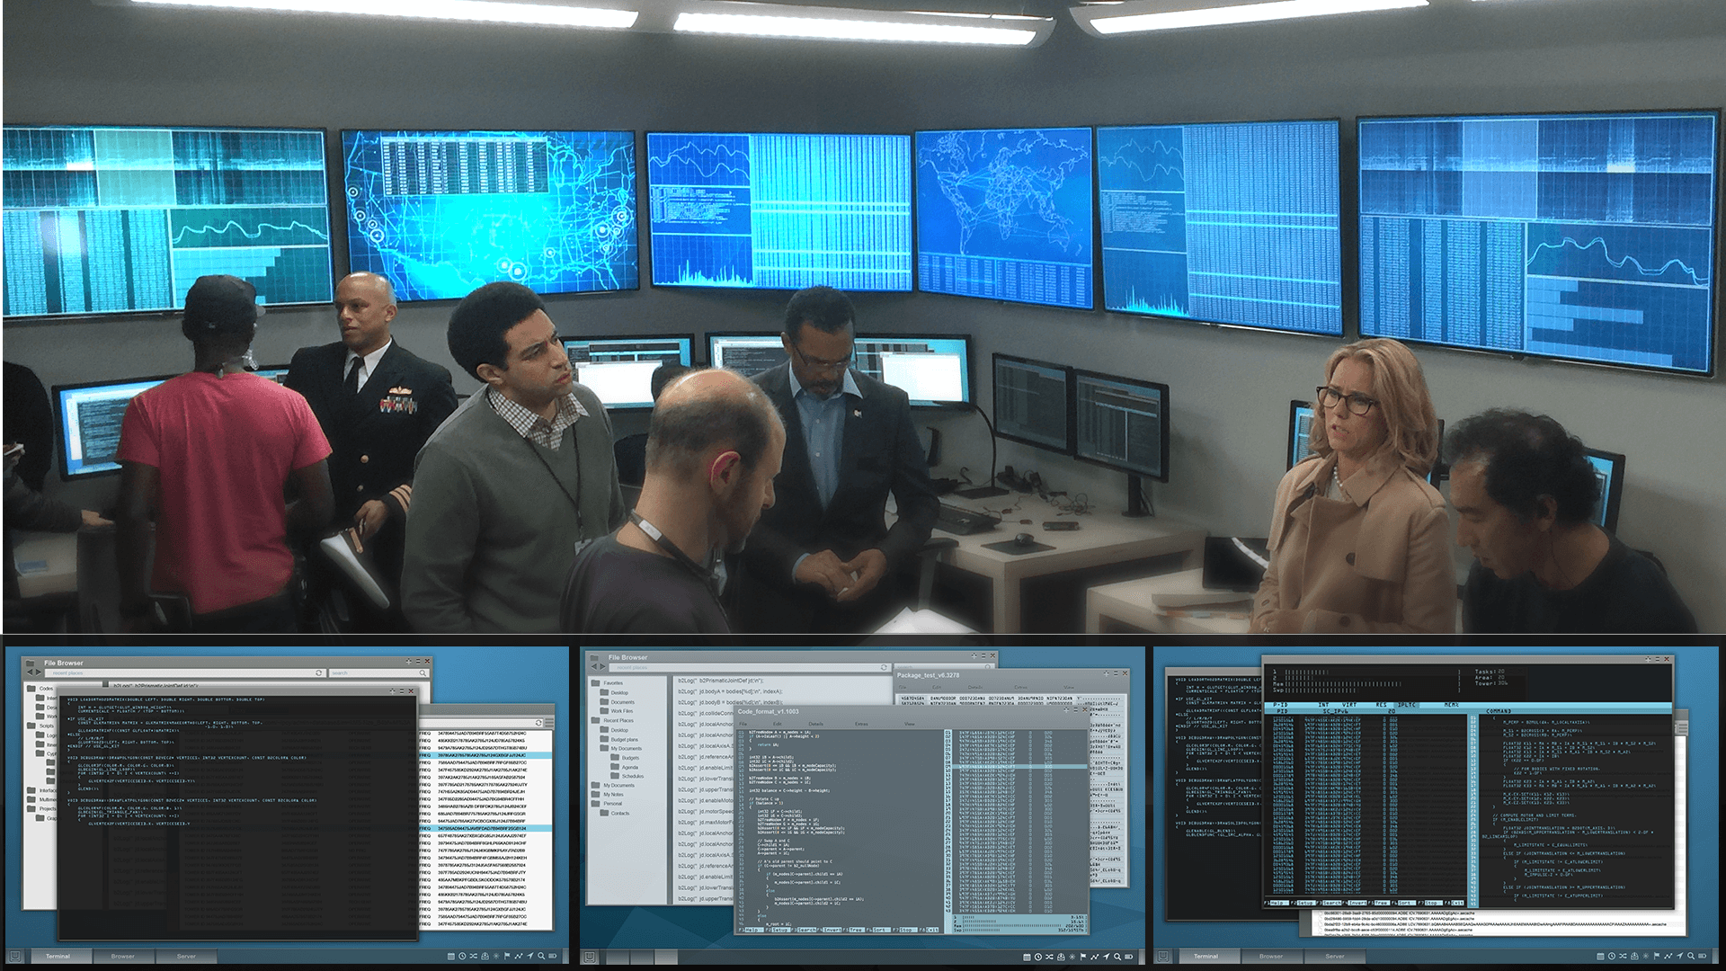Go back in the left desktop File Browser
Screen dimensions: 1726x971
30,673
